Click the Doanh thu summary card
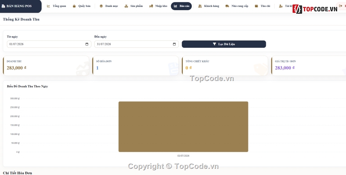 46,66
